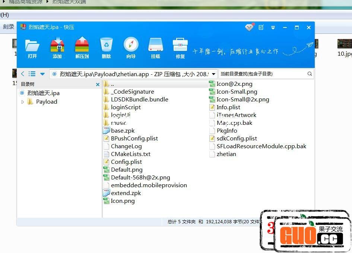352x253 pixels.
Task: Open the Wizard (向导) compass icon
Action: coord(131,46)
